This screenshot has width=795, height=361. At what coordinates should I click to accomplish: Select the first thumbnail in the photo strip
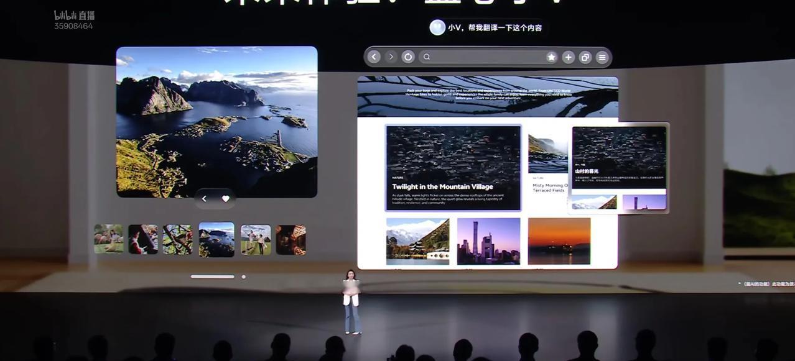point(109,239)
